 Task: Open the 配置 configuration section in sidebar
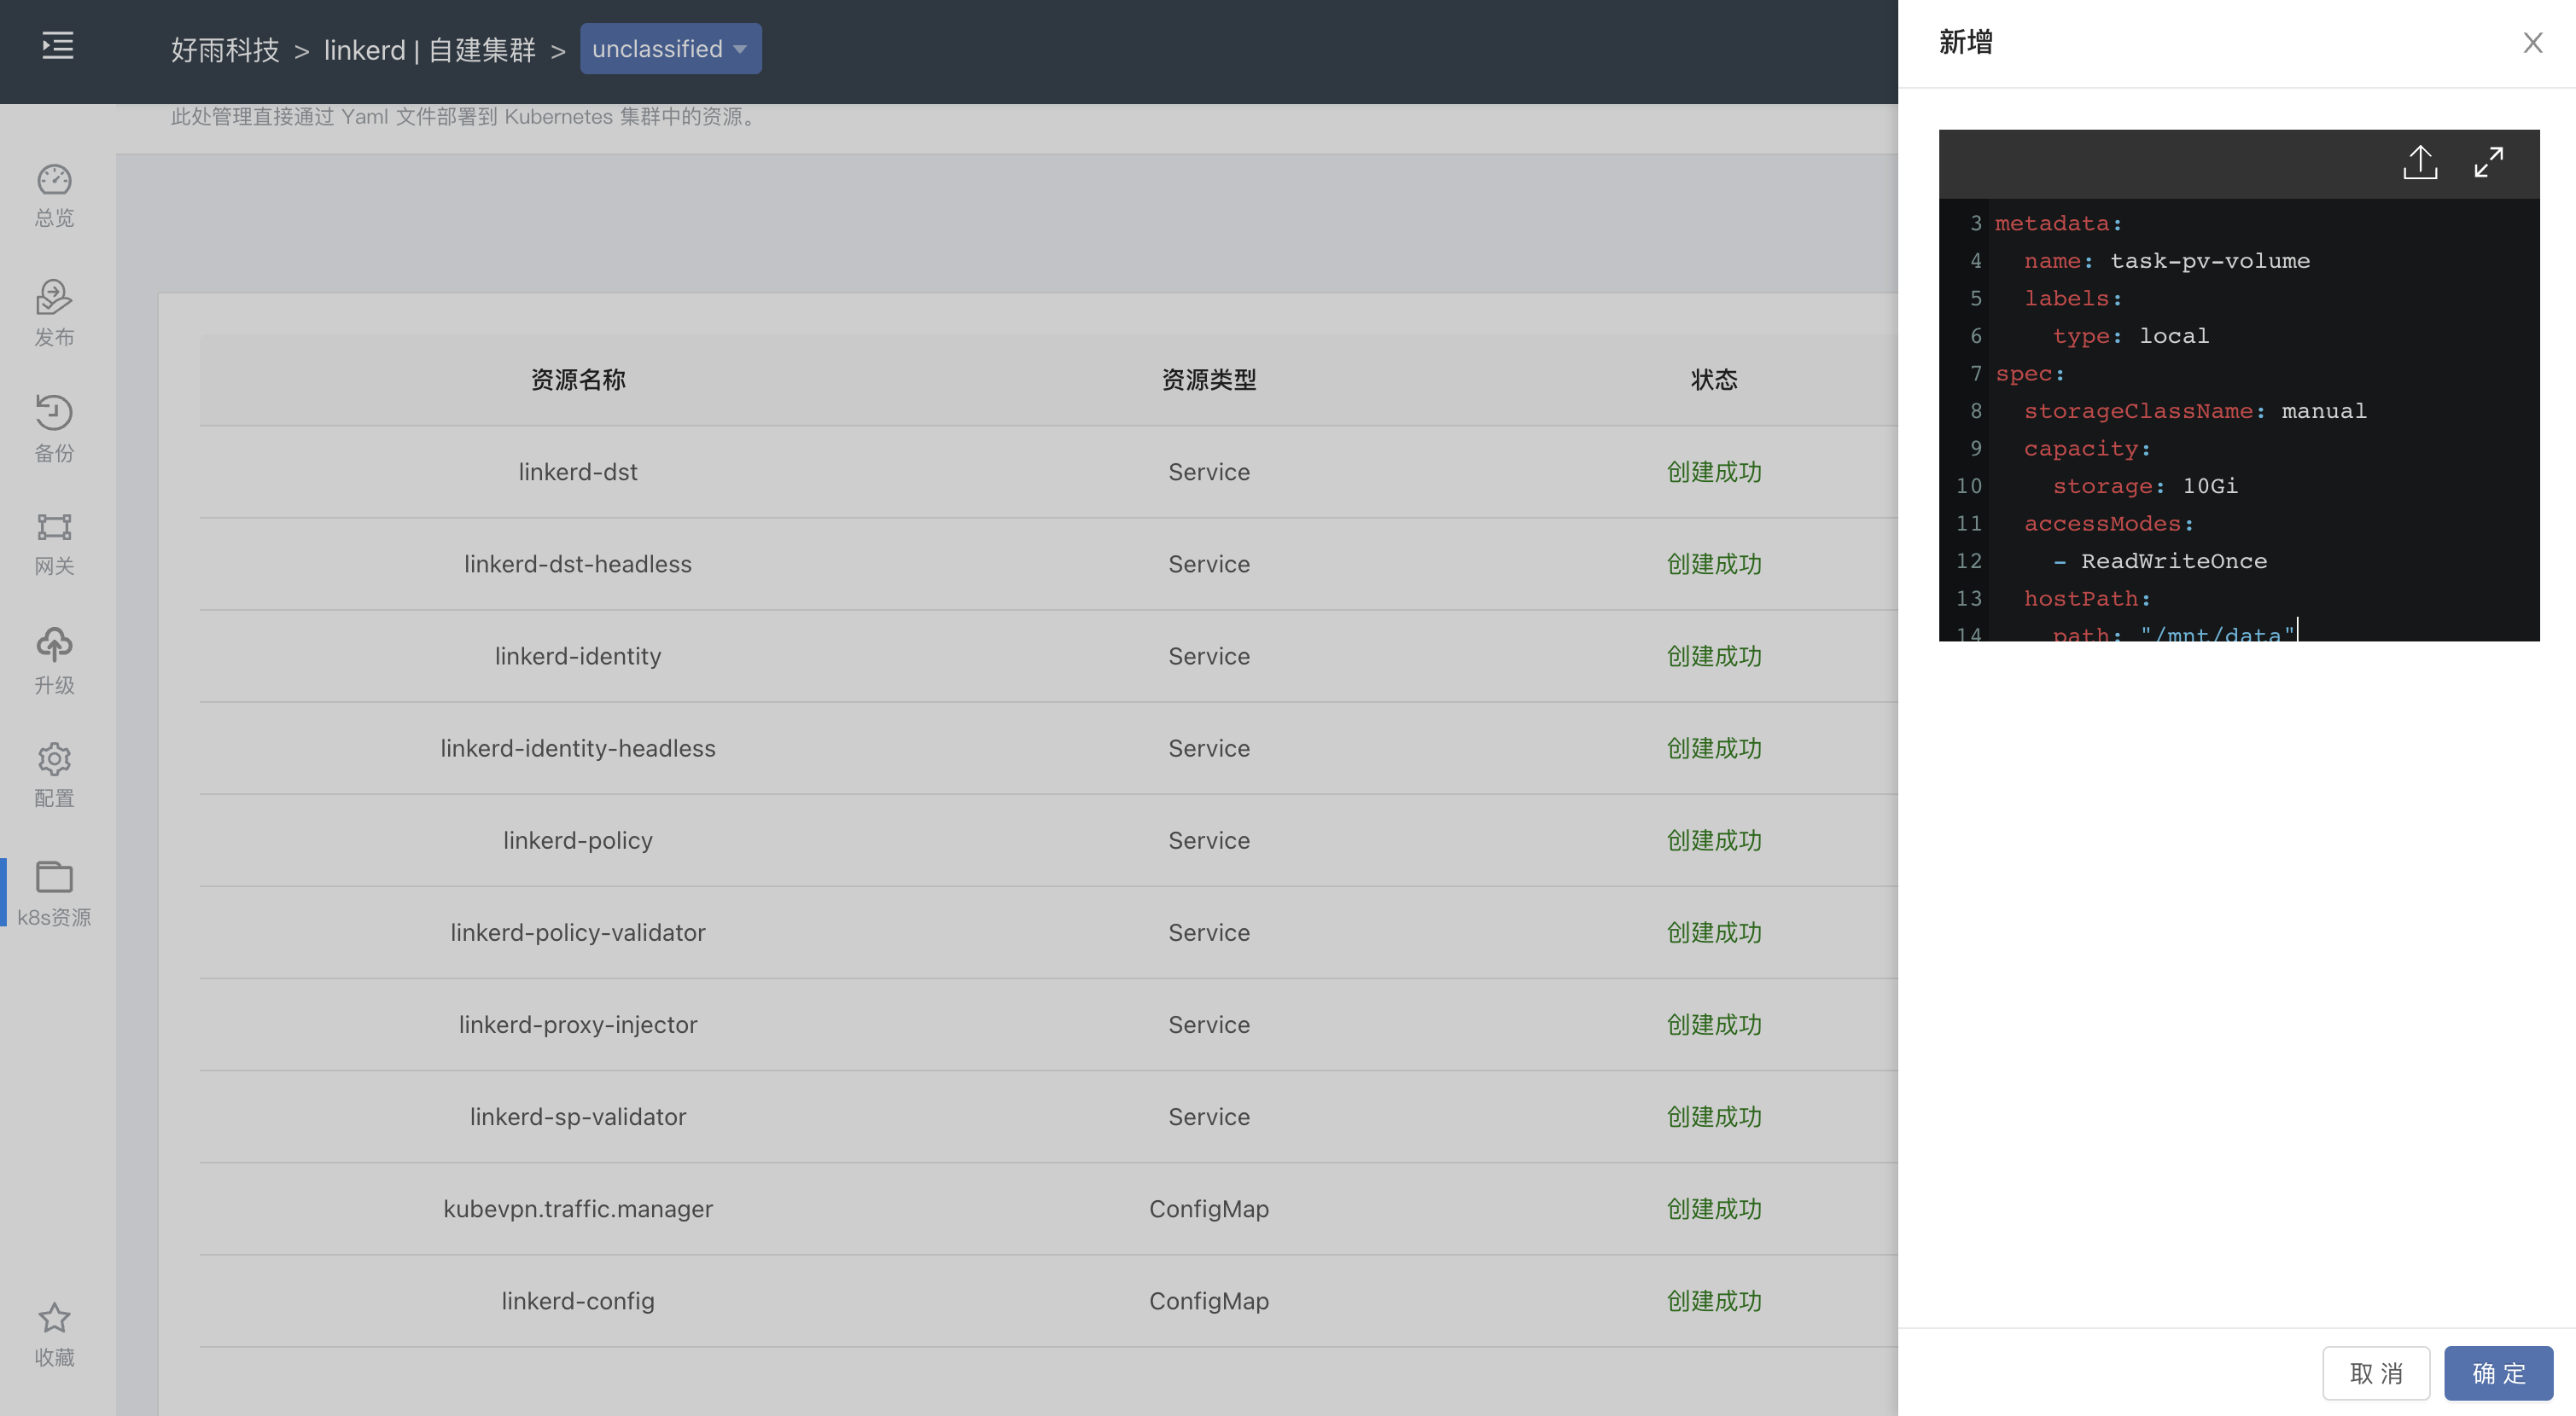54,775
